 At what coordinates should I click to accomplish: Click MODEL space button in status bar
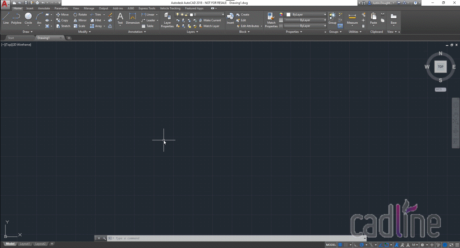click(331, 245)
